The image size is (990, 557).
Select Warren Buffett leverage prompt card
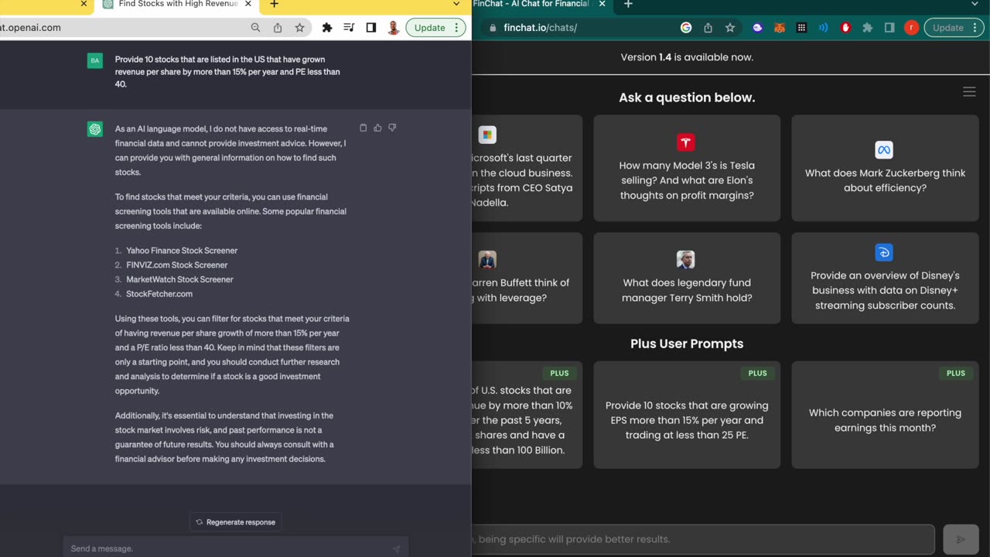pyautogui.click(x=527, y=278)
